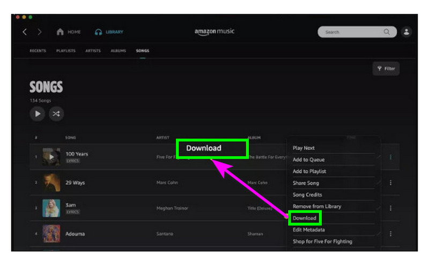Screen dimensions: 429x264
Task: Click the search magnifier icon
Action: (387, 32)
